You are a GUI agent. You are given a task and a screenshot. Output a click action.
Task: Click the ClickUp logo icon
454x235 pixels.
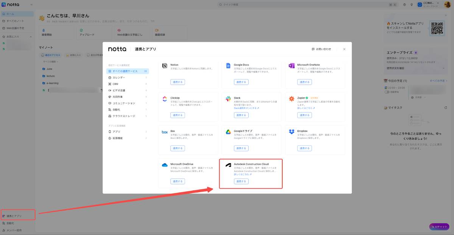pos(165,99)
